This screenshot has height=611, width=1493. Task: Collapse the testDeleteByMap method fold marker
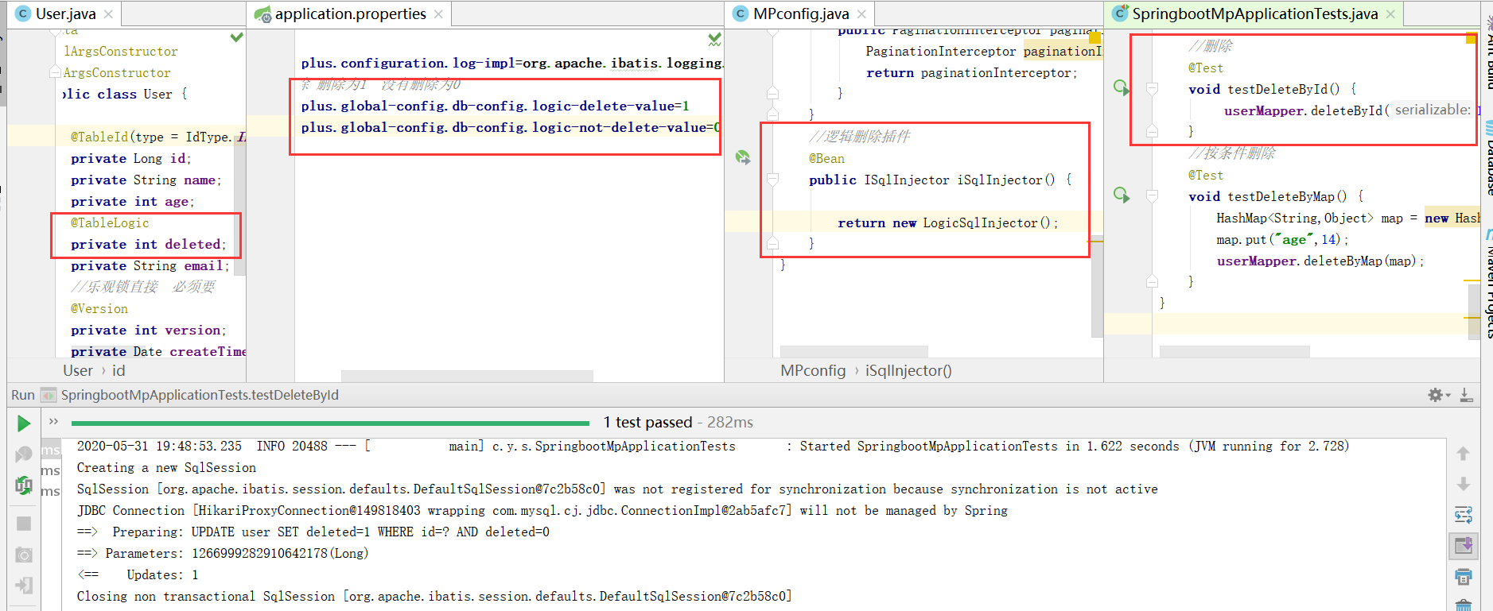click(x=1152, y=196)
